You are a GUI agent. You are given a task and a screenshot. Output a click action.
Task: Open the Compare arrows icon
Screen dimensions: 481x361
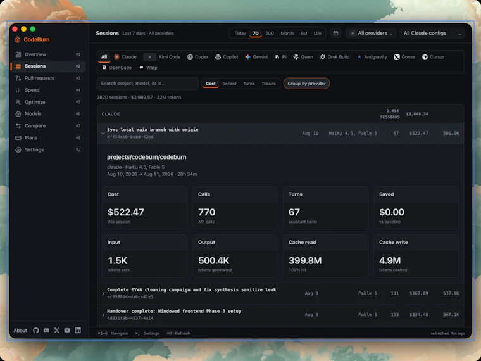[18, 126]
